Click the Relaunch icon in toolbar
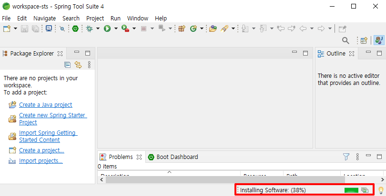 coord(162,28)
